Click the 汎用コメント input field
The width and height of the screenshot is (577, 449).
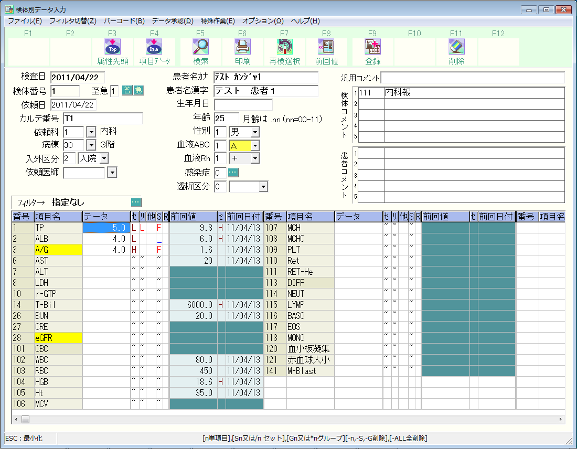[x=473, y=78]
